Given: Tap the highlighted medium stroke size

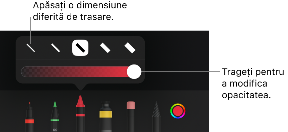Looking at the screenshot, I should 80,48.
